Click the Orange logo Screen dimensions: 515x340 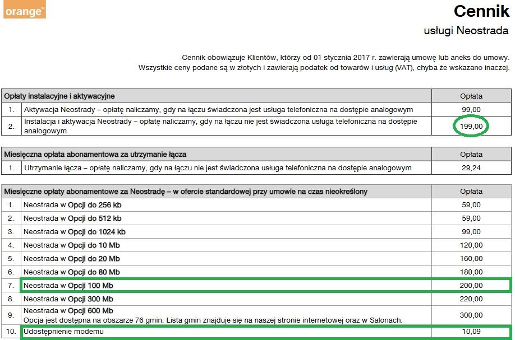(x=24, y=10)
